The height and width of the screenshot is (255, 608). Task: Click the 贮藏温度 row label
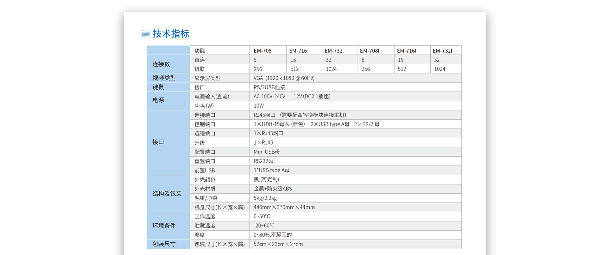coord(205,226)
